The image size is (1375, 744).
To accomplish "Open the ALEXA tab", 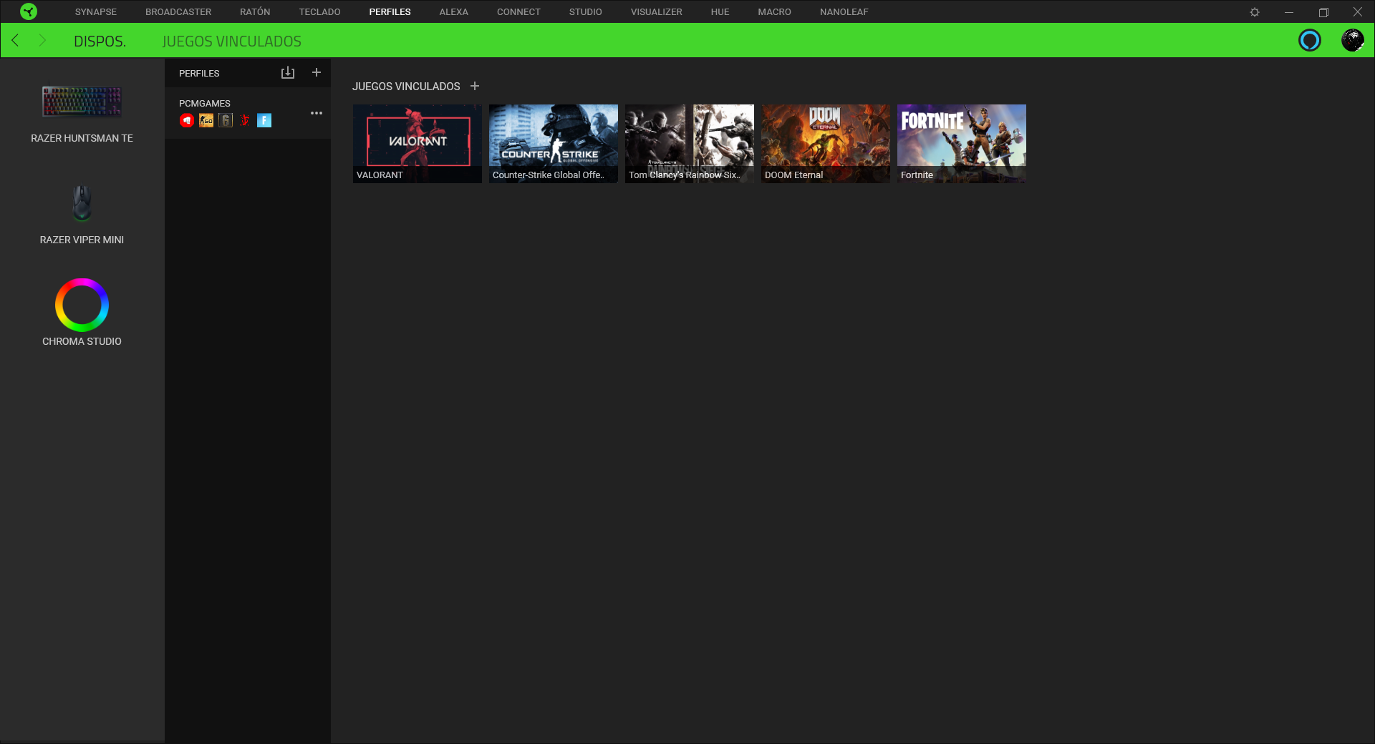I will (x=453, y=12).
